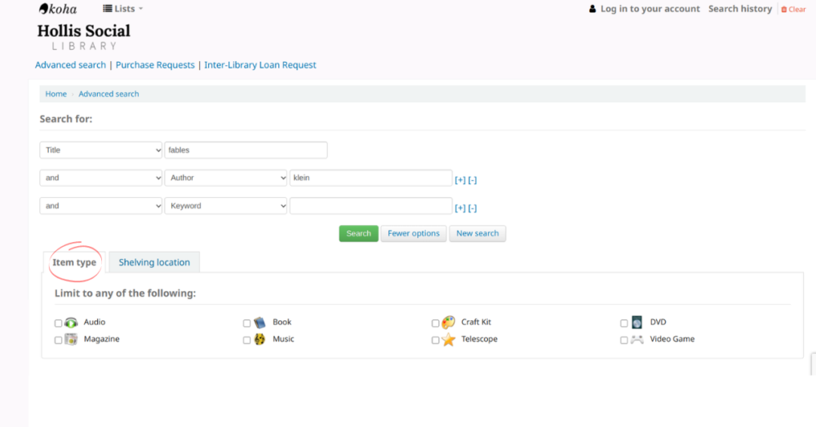Image resolution: width=816 pixels, height=427 pixels.
Task: Click the Book item type icon
Action: coord(259,323)
